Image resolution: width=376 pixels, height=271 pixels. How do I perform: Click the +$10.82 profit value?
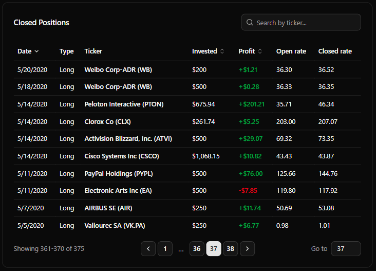pos(250,156)
